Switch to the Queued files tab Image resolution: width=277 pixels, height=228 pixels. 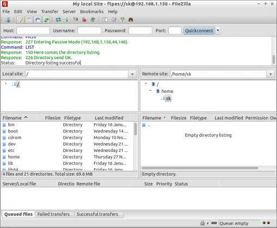[x=19, y=214]
